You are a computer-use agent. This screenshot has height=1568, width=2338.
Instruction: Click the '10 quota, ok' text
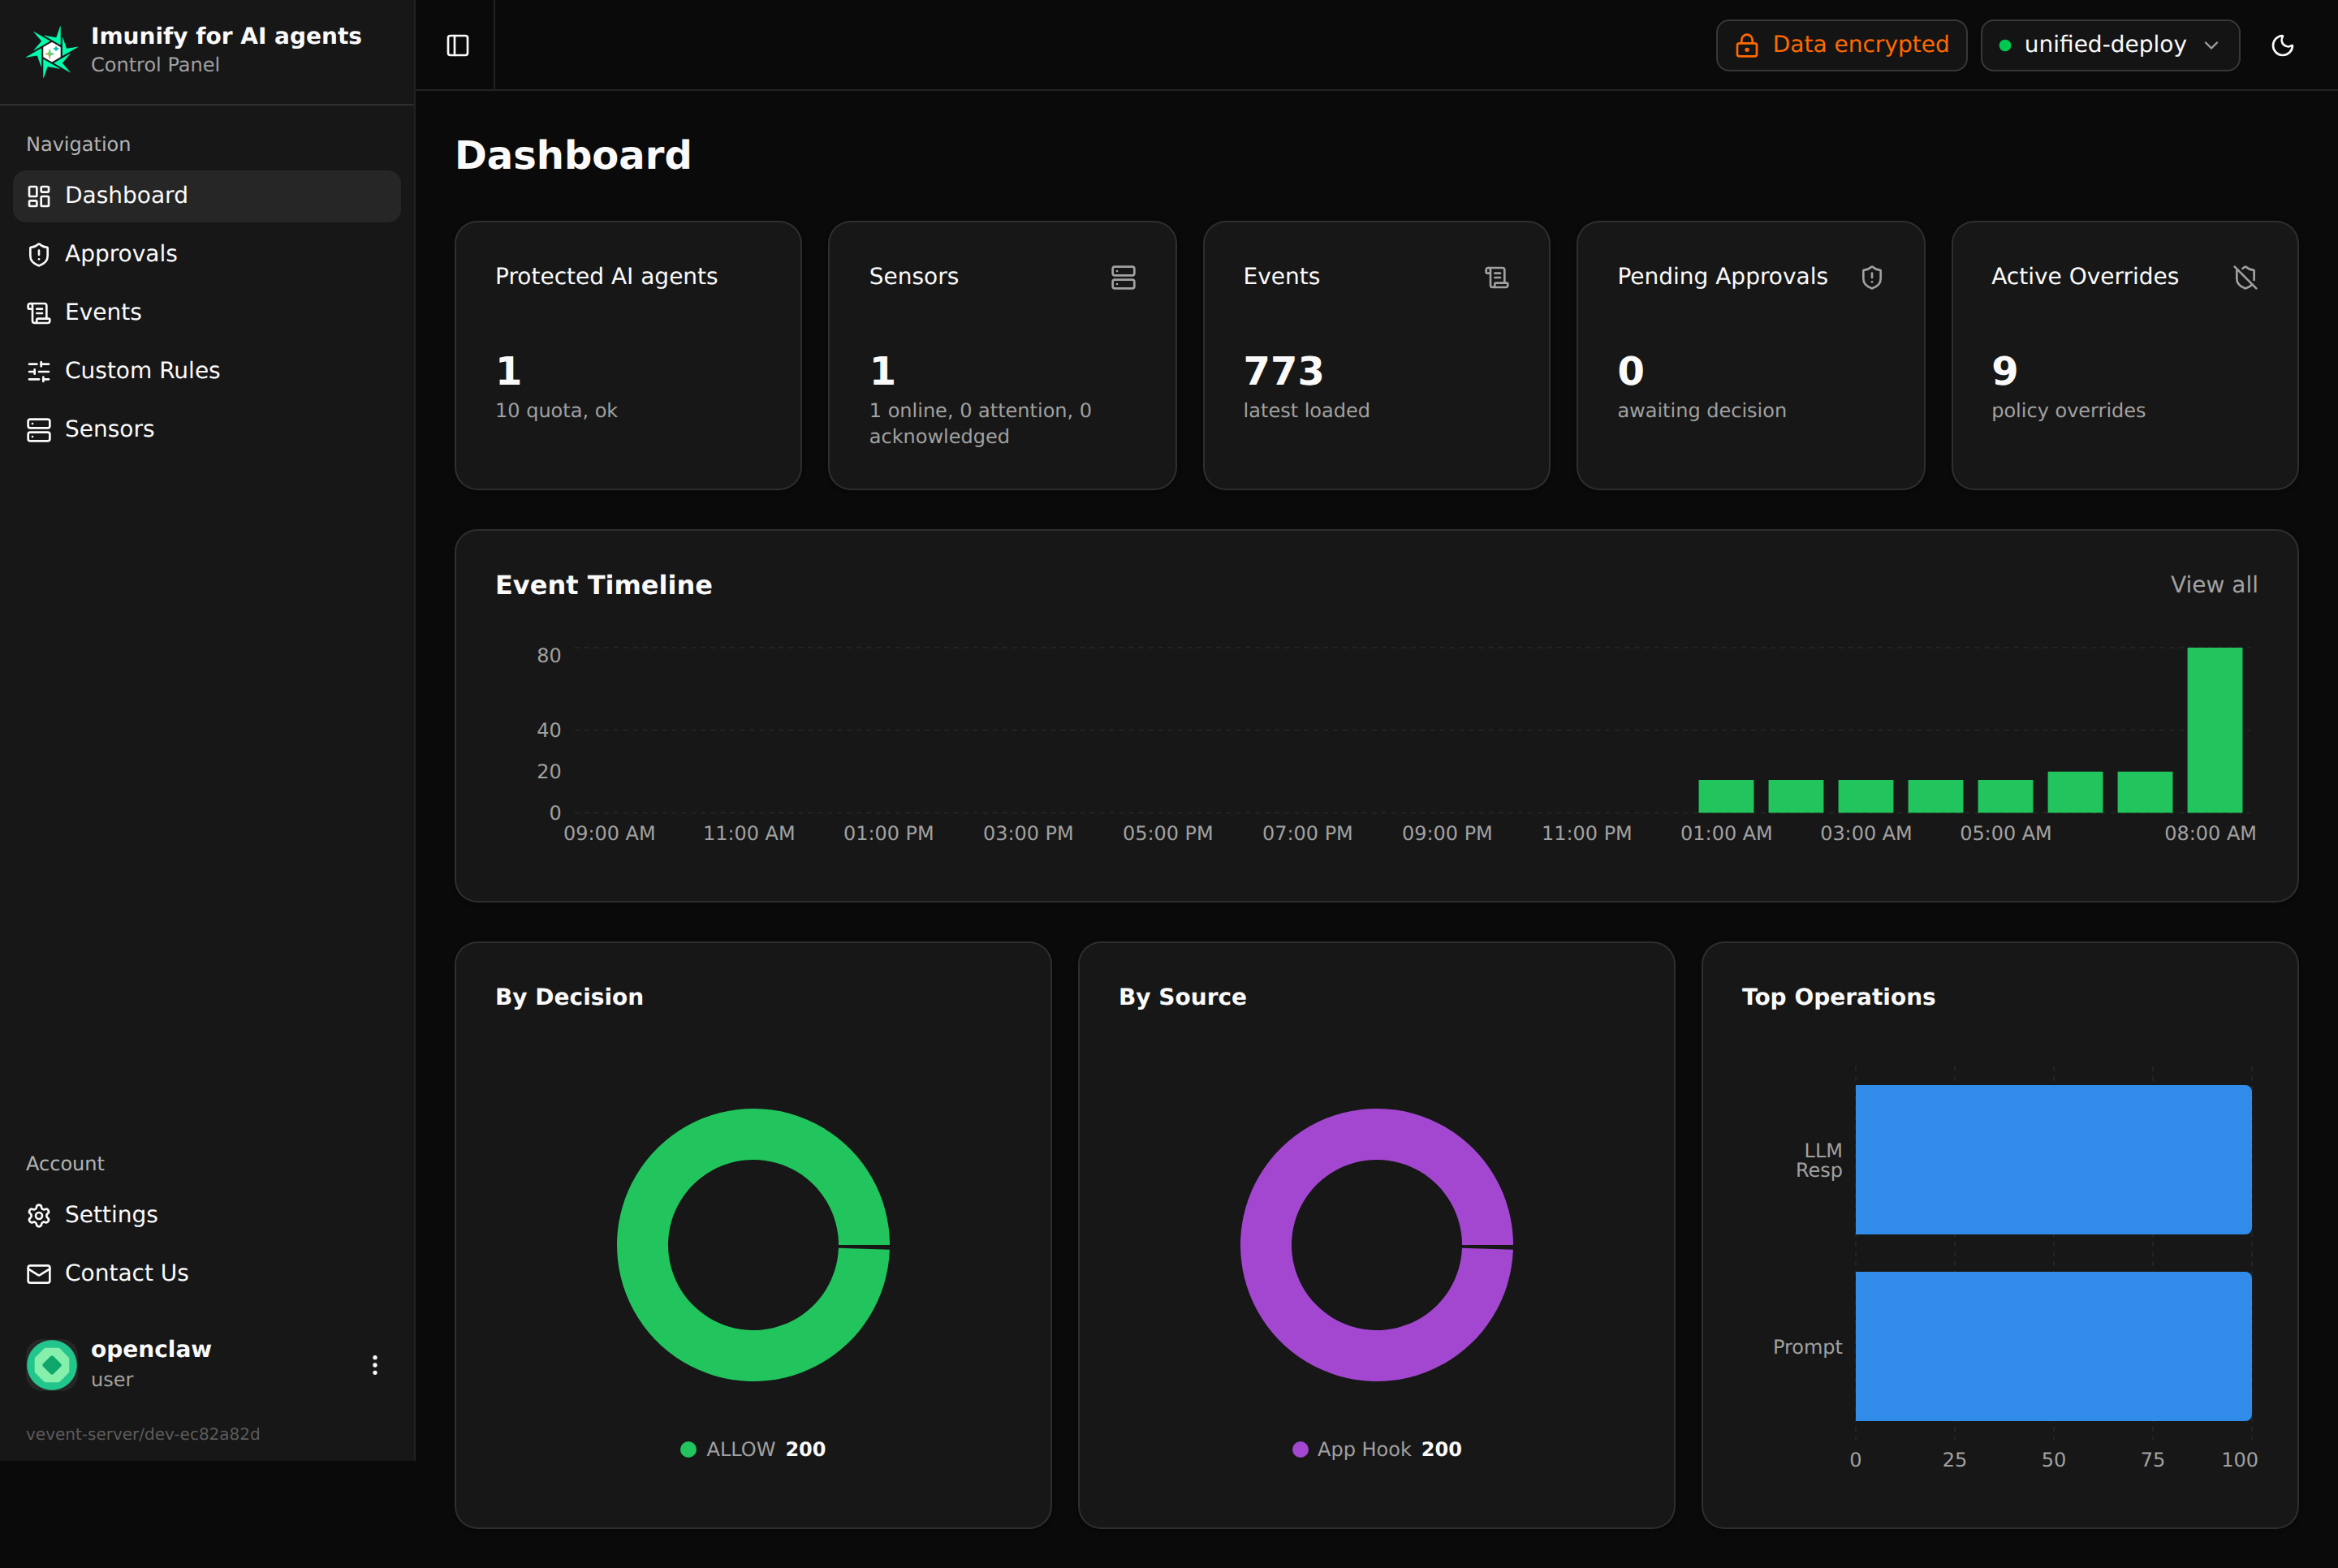click(x=556, y=410)
